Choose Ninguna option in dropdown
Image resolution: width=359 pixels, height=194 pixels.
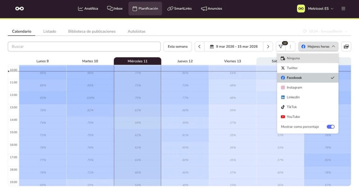point(293,58)
